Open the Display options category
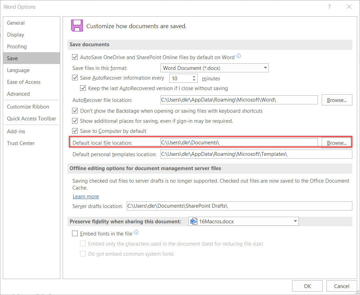Image resolution: width=360 pixels, height=295 pixels. 31,35
